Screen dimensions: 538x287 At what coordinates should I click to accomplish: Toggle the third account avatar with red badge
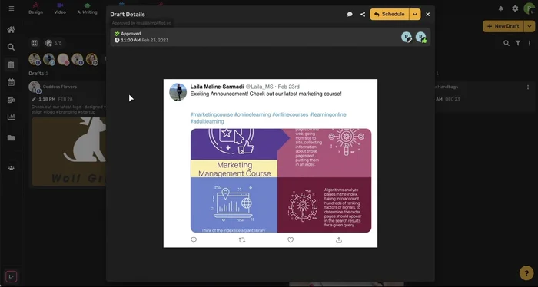[64, 59]
